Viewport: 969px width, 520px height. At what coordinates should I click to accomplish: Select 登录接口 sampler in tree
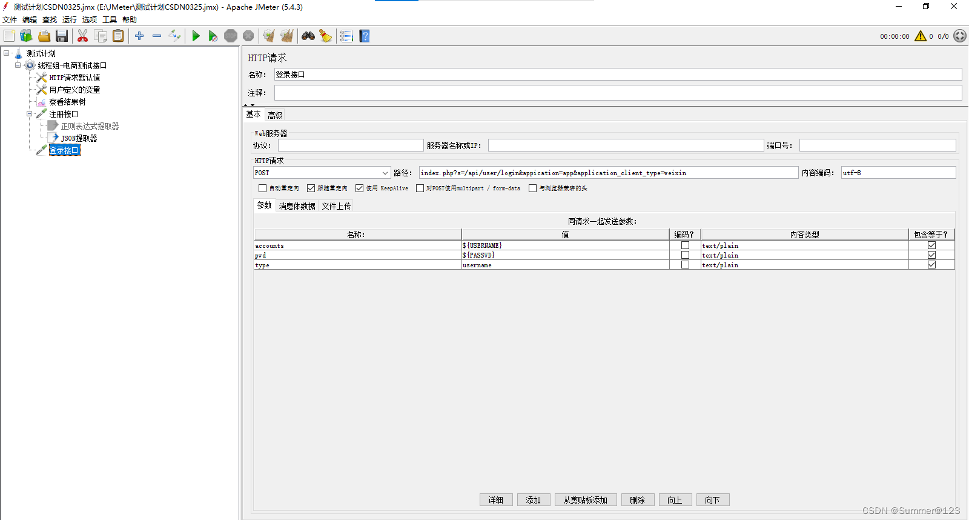64,150
